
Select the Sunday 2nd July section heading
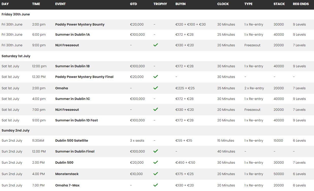click(15, 131)
